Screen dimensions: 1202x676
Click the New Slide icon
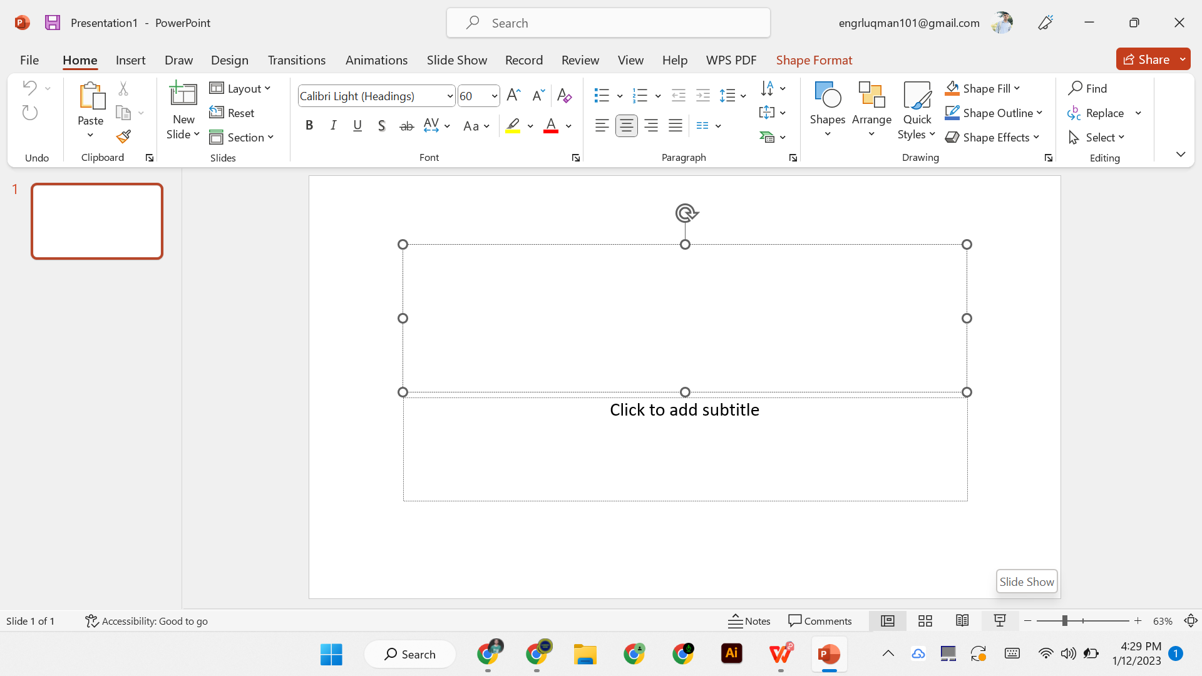183,94
